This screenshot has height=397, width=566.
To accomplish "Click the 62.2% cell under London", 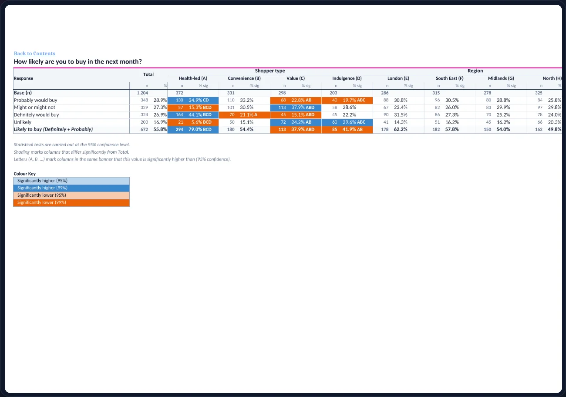I will click(401, 130).
